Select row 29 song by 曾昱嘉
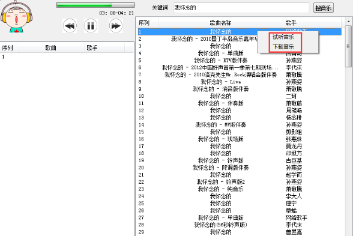 click(240, 232)
